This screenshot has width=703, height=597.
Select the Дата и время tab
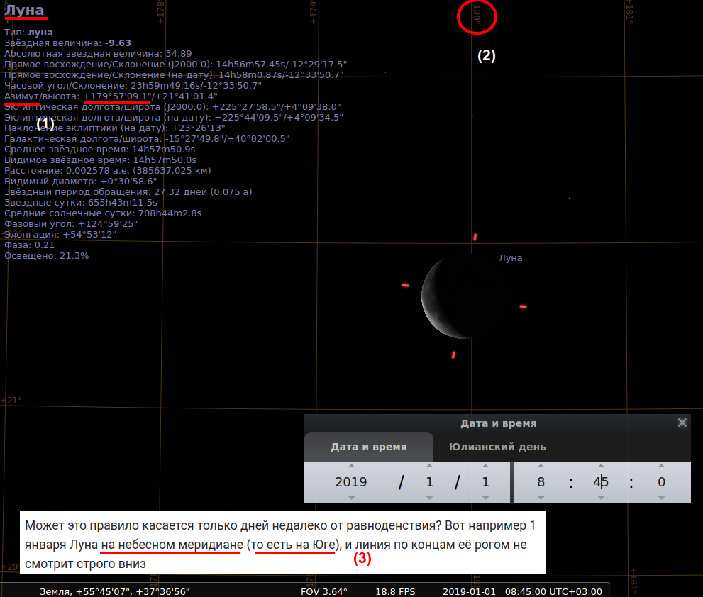369,447
